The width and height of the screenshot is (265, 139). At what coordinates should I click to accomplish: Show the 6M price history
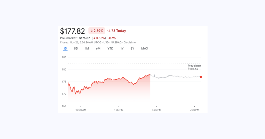(98, 48)
